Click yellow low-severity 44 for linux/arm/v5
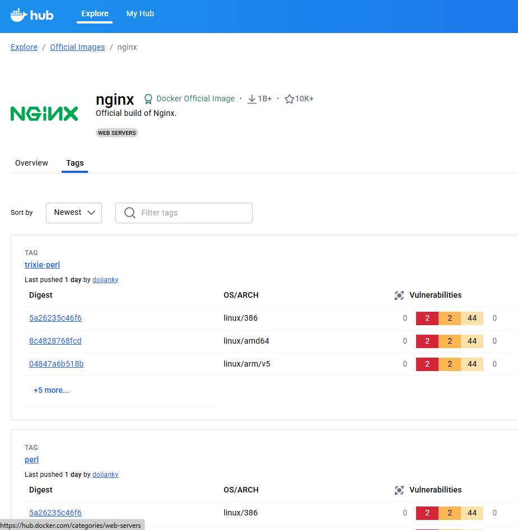The height and width of the screenshot is (530, 518). 472,364
